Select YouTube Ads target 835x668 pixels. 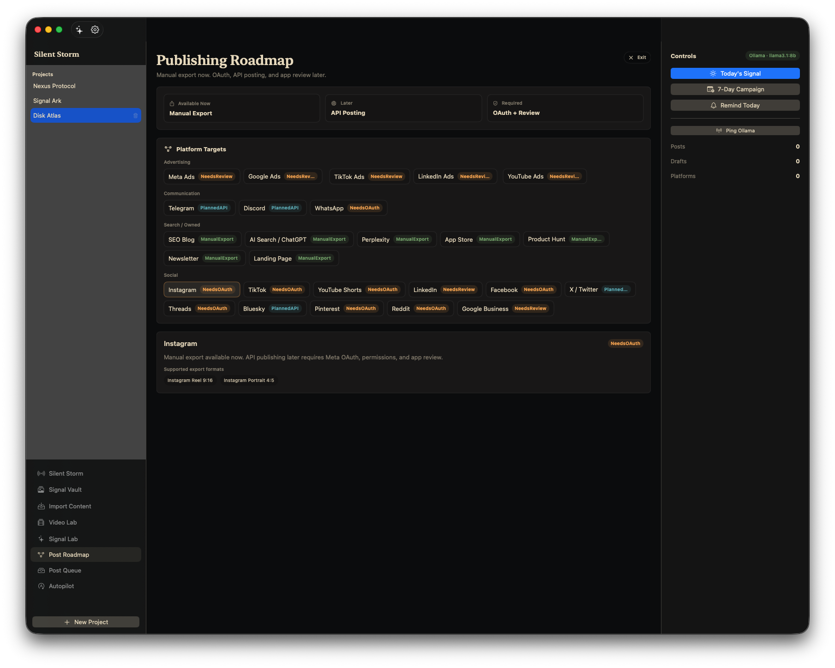(545, 177)
